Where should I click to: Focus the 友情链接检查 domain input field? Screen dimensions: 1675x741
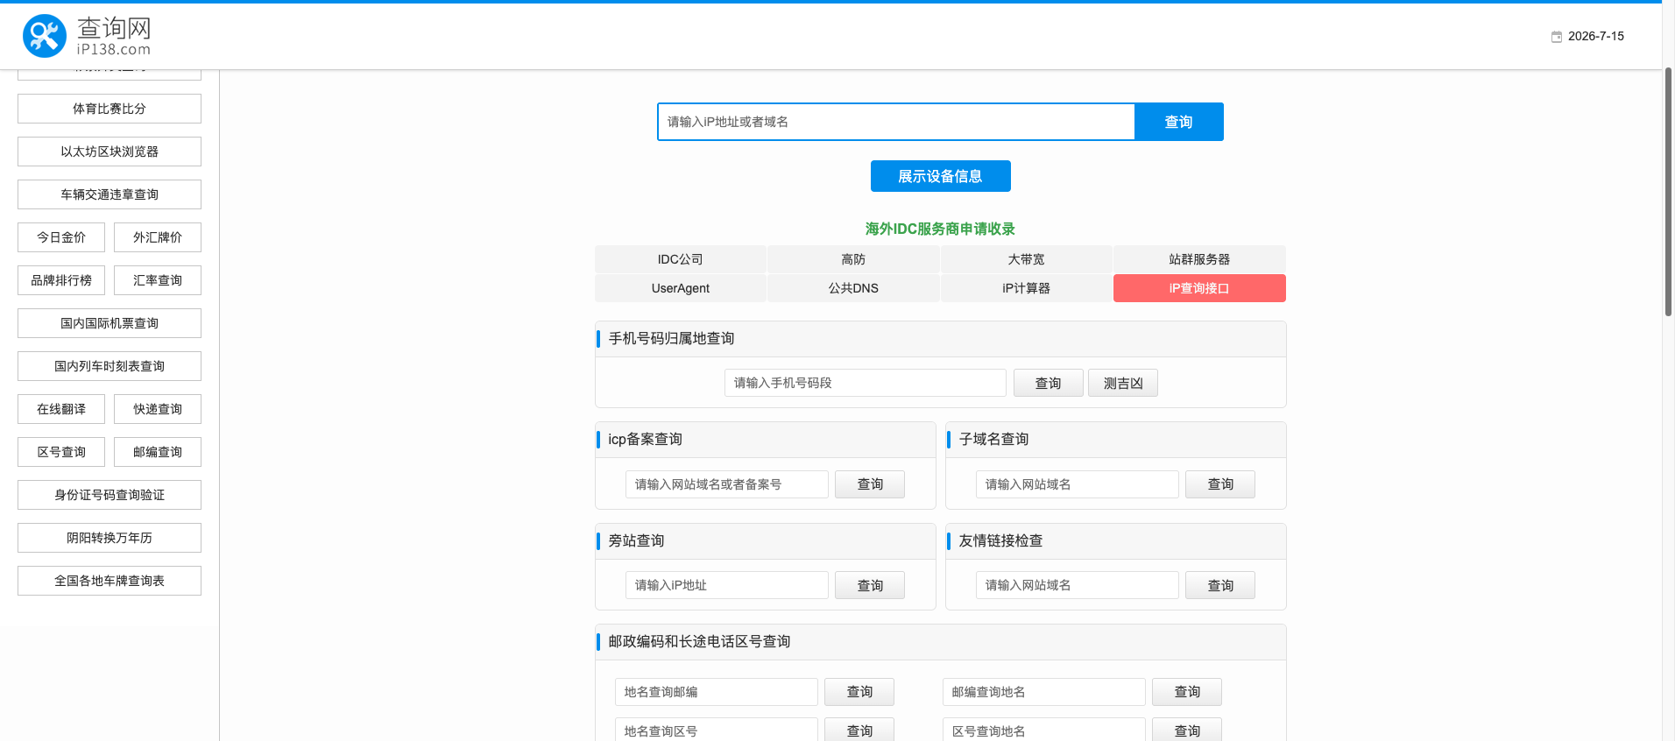pos(1078,585)
